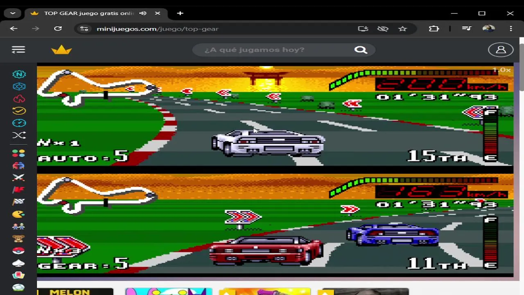Image resolution: width=524 pixels, height=295 pixels.
Task: Open the wrestling two-player games icon
Action: coord(18,166)
